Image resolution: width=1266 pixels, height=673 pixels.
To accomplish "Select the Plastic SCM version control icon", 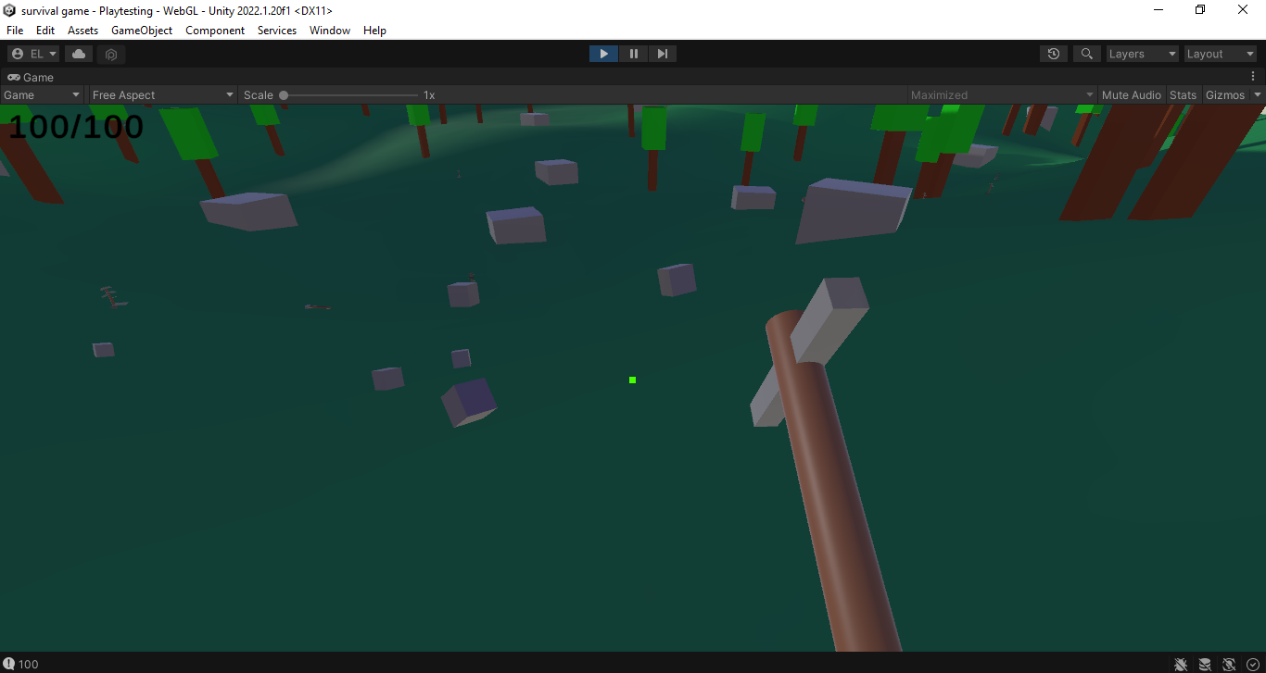I will coord(111,54).
